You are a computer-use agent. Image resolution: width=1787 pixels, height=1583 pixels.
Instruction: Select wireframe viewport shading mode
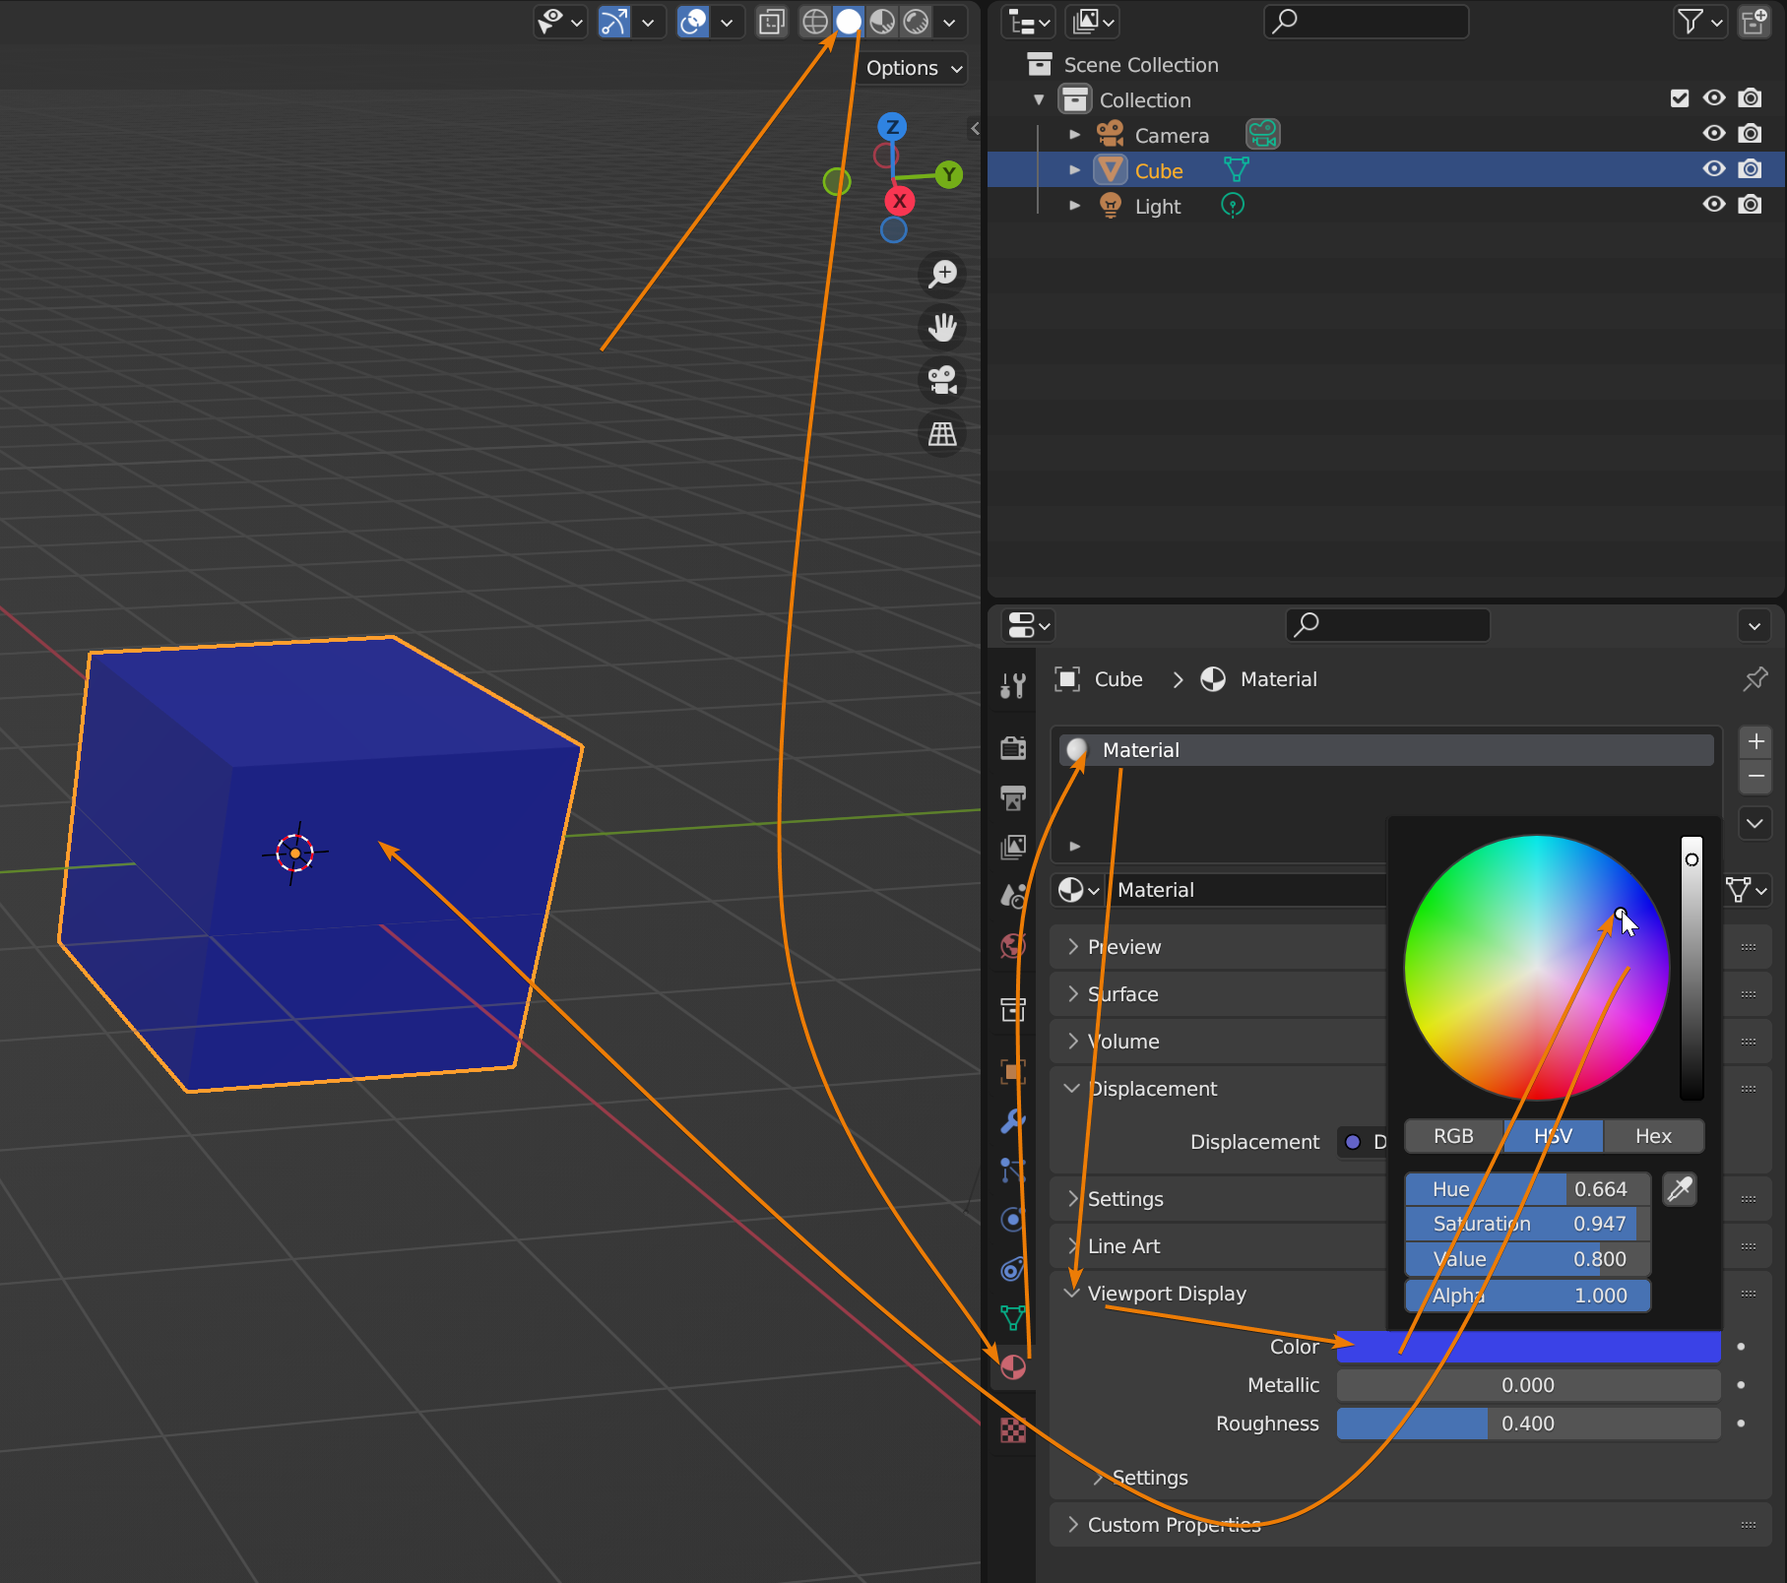[815, 22]
